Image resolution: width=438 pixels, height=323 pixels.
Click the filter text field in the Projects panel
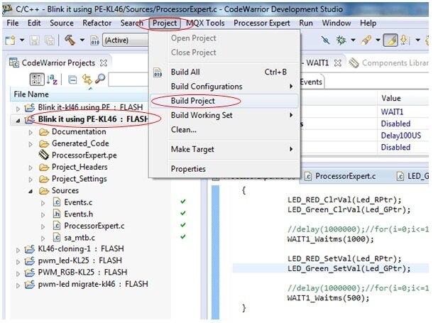[128, 80]
